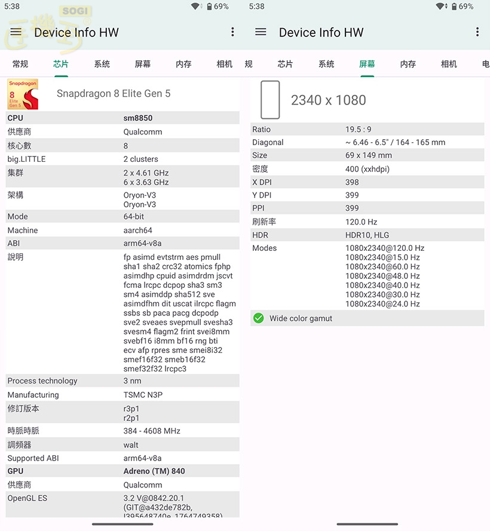Select the Size 69 x 149 mm row
Viewport: 490px width, 531px height.
367,155
